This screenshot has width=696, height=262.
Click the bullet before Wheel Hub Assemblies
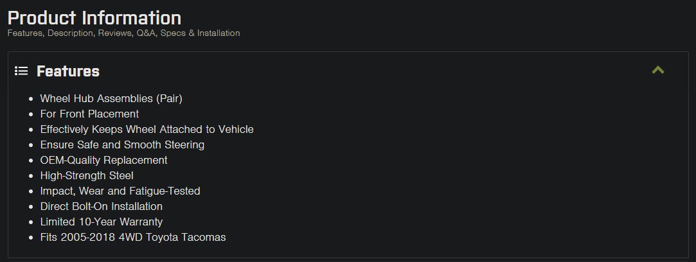(x=31, y=99)
